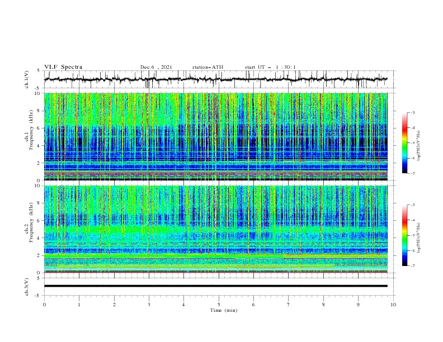Click the ch.1 voltage waveform trace panel
This screenshot has height=342, width=443.
219,79
